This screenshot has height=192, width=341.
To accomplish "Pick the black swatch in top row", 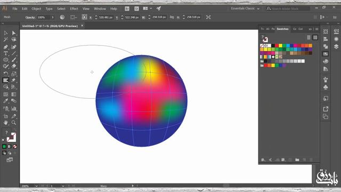I will coord(273,45).
